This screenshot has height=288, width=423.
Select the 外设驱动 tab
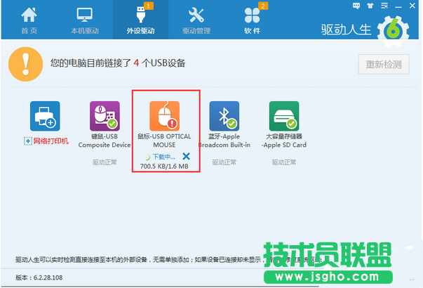click(x=140, y=20)
